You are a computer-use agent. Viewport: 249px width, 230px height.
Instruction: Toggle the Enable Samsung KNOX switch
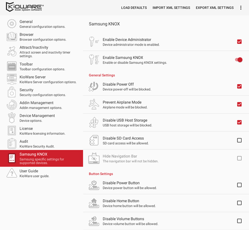pos(239,60)
